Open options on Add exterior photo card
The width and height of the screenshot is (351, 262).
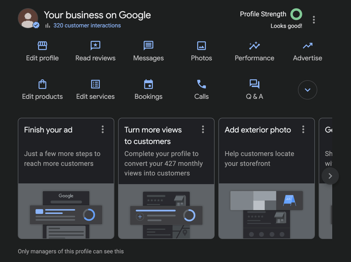click(x=303, y=130)
